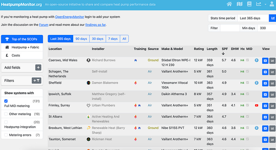Open data view for Sheffield row
Image resolution: width=276 pixels, height=150 pixels.
tap(265, 83)
